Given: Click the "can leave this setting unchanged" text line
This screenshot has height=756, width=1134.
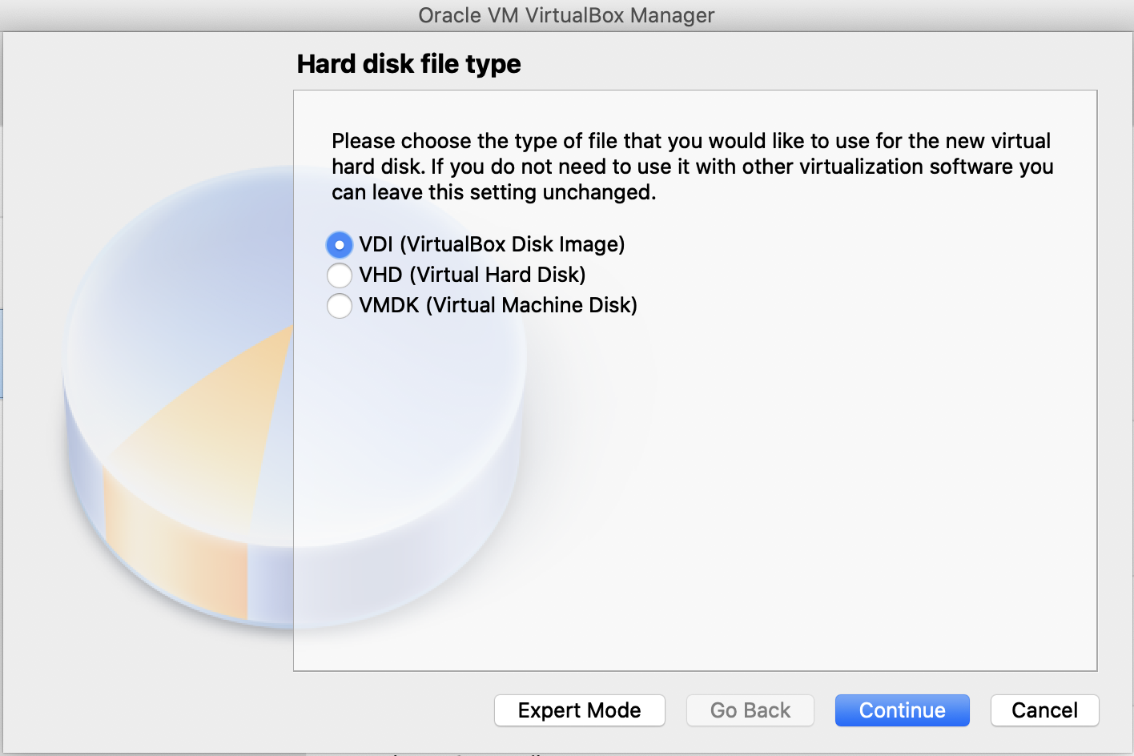Looking at the screenshot, I should [493, 192].
